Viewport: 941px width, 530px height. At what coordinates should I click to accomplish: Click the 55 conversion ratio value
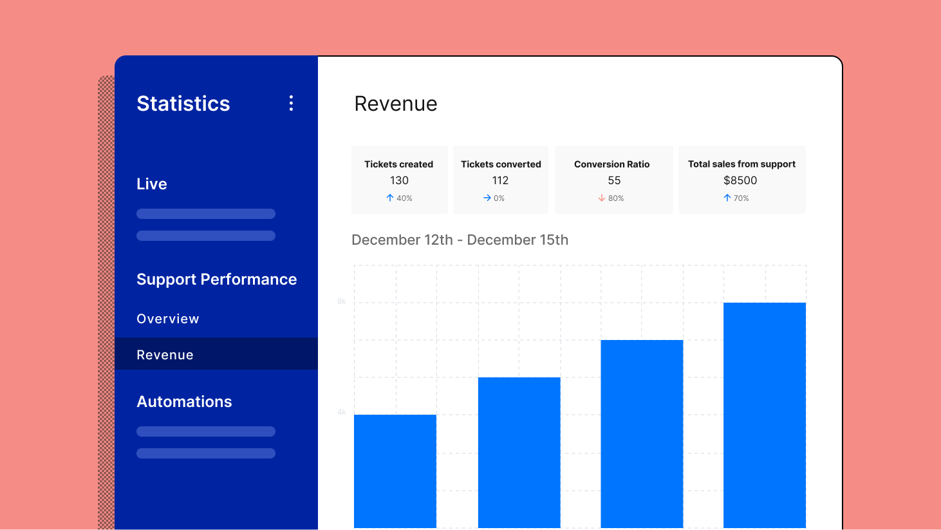(x=615, y=180)
